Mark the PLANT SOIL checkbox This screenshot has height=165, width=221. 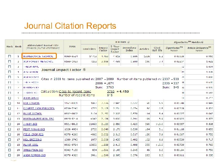pyautogui.click(x=10, y=145)
